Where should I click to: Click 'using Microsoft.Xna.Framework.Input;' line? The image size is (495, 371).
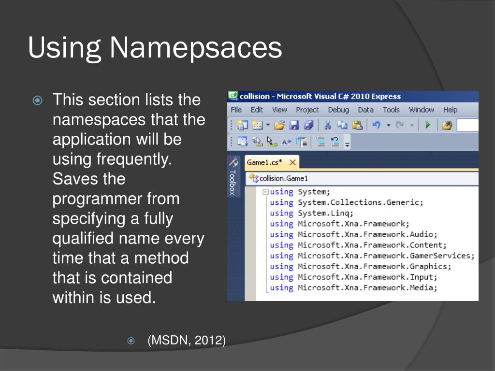353,277
